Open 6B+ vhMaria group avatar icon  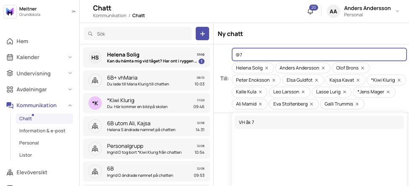(x=95, y=80)
